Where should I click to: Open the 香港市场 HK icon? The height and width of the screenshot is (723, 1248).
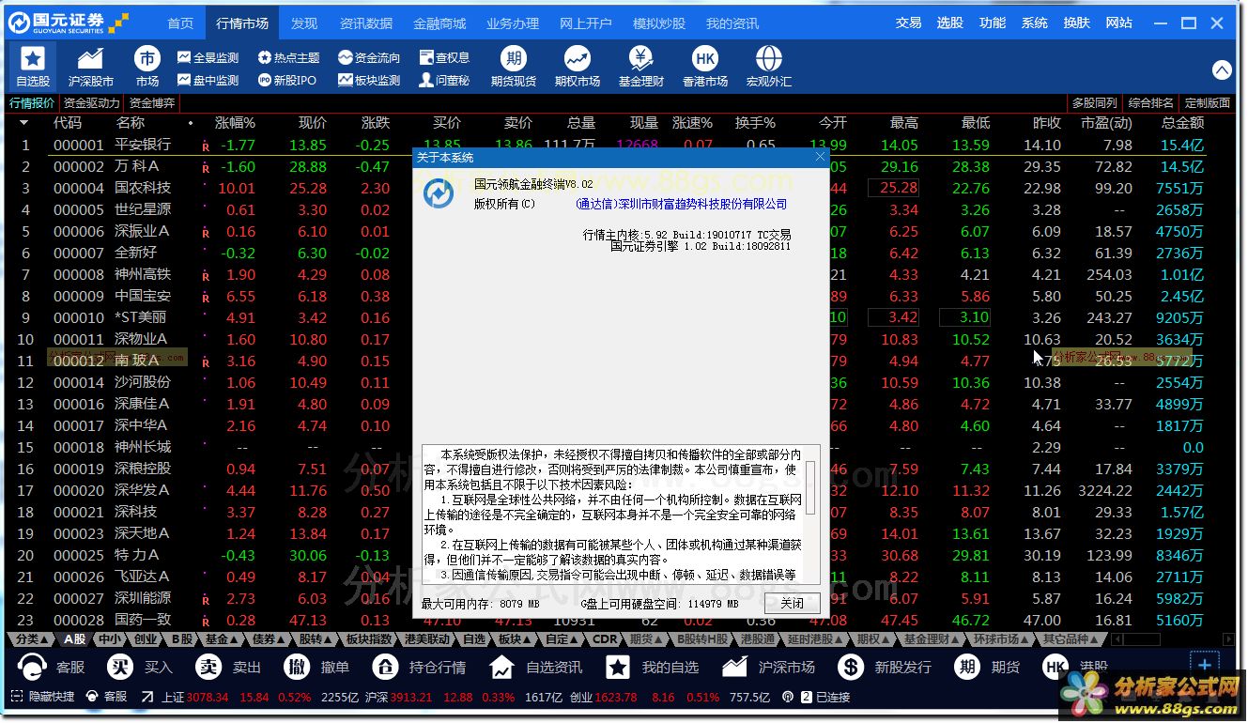pos(705,67)
